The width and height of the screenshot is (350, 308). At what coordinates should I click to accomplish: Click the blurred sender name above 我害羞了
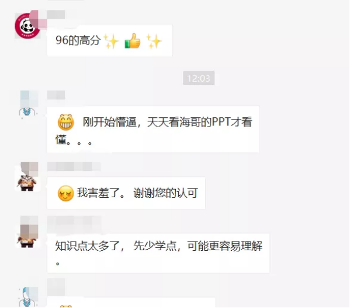[x=74, y=166]
